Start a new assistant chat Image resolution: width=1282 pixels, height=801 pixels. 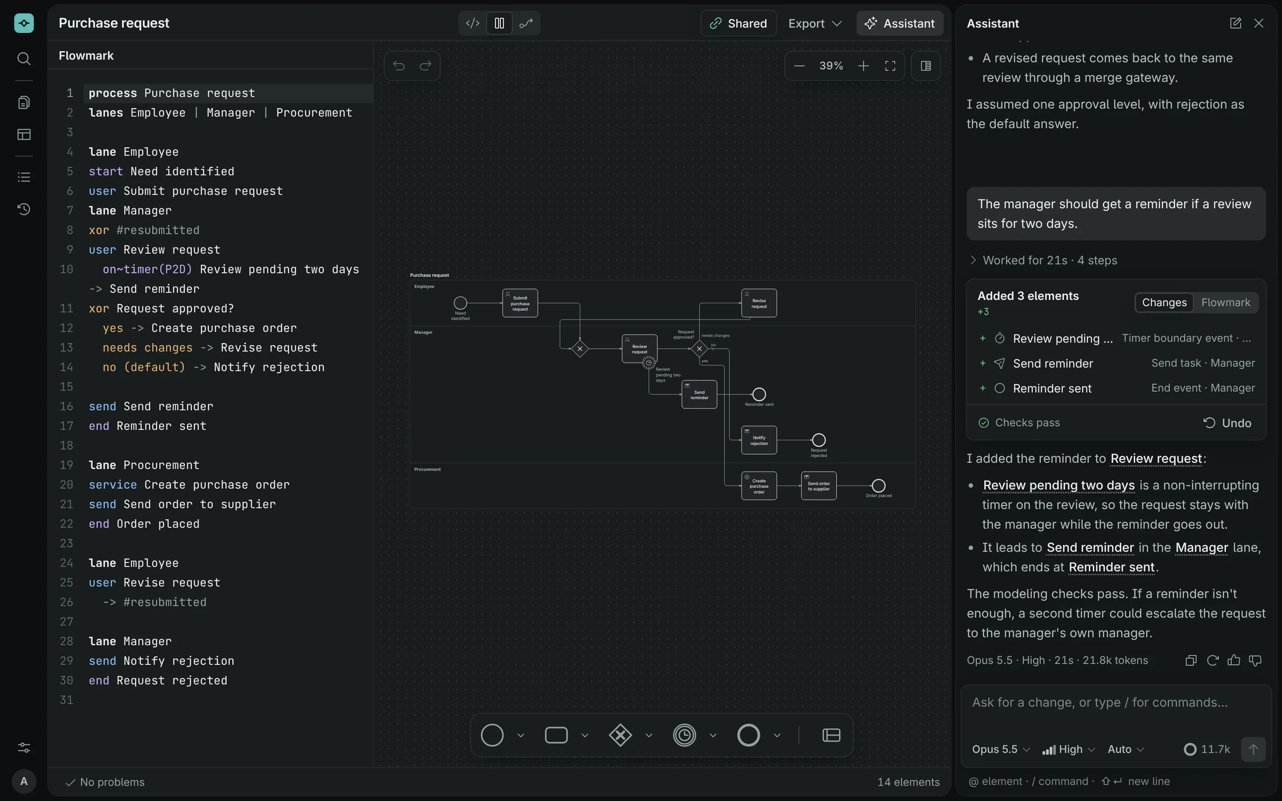coord(1235,23)
